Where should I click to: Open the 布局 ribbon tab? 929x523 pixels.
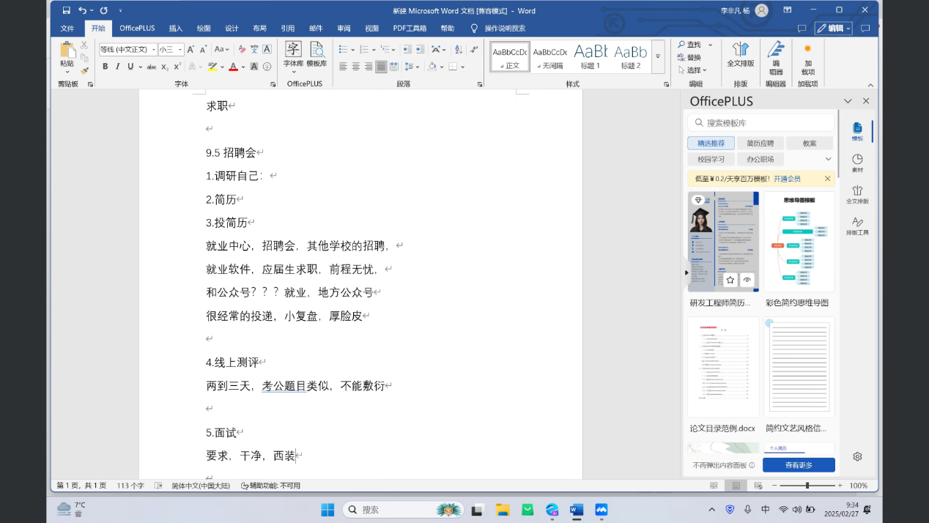[x=259, y=29]
